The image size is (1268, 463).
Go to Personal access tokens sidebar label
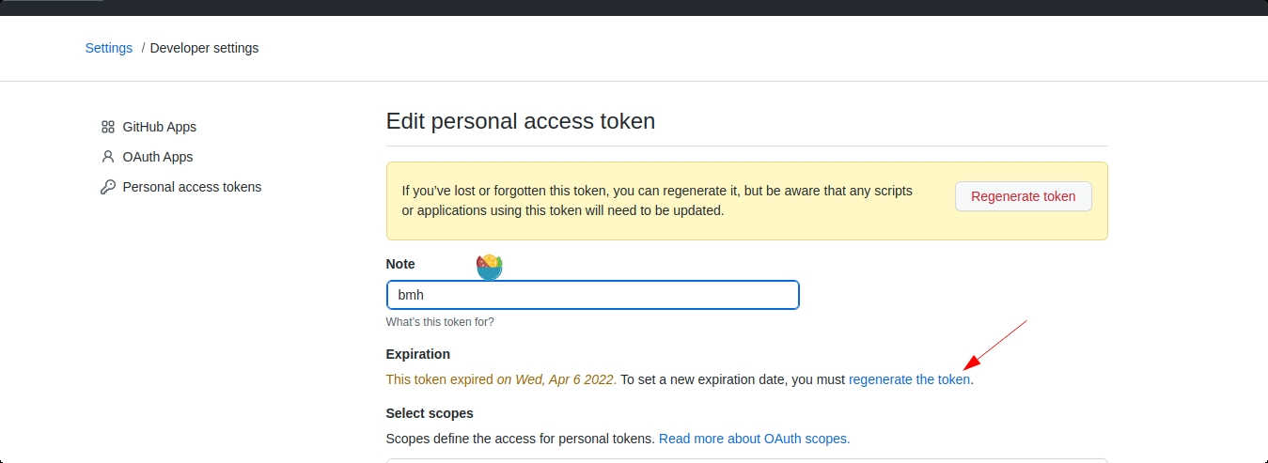[x=192, y=187]
